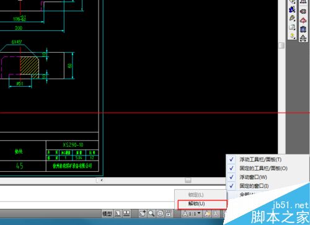Open Quick View Layouts in status bar

(118, 214)
